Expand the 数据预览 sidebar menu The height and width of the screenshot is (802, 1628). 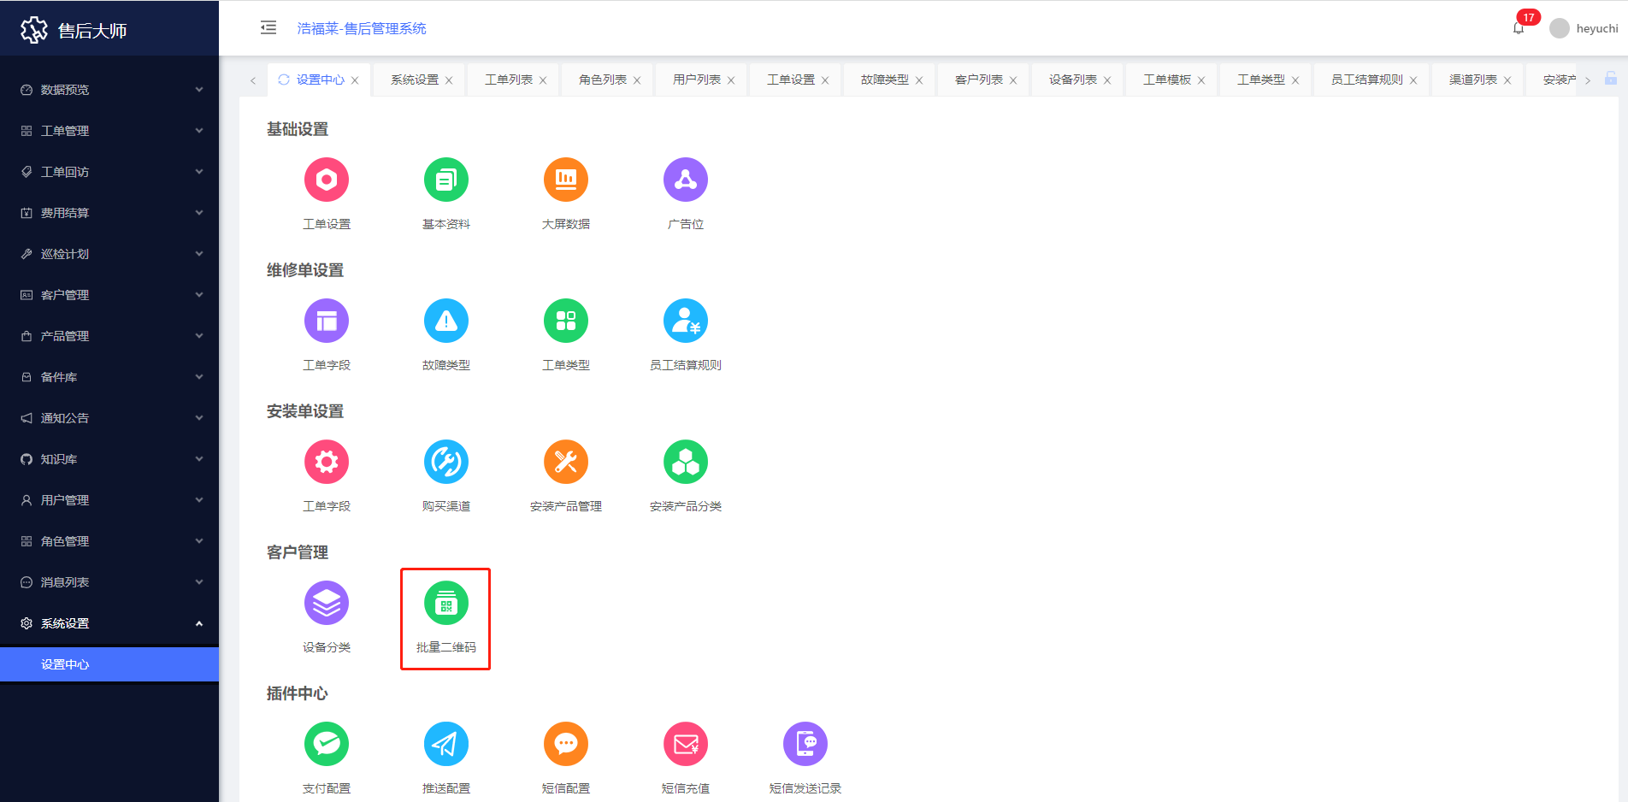click(109, 90)
